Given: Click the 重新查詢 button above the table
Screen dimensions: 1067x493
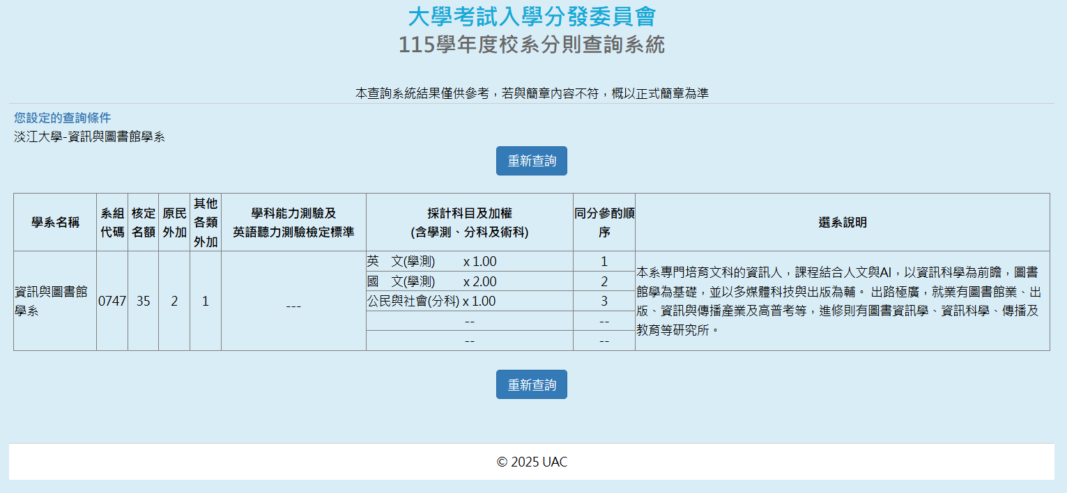Looking at the screenshot, I should (531, 161).
